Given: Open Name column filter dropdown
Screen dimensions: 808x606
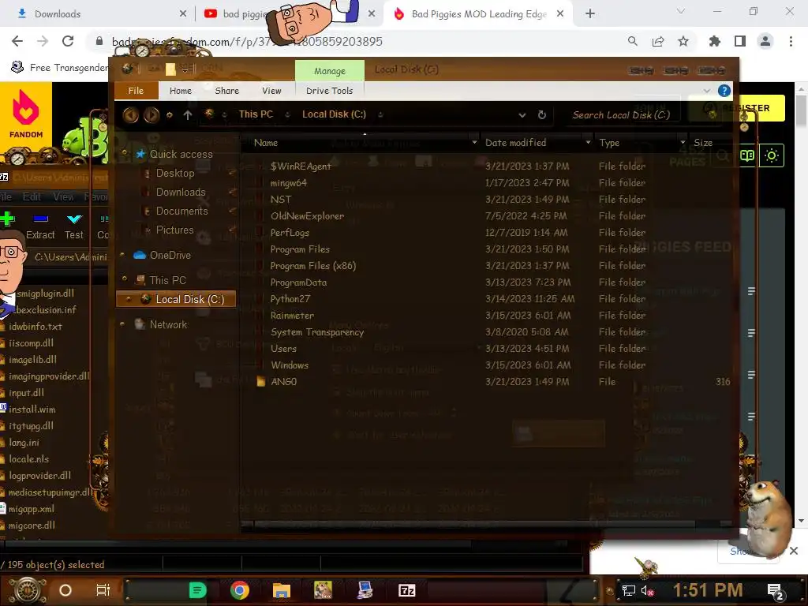Looking at the screenshot, I should click(x=474, y=143).
